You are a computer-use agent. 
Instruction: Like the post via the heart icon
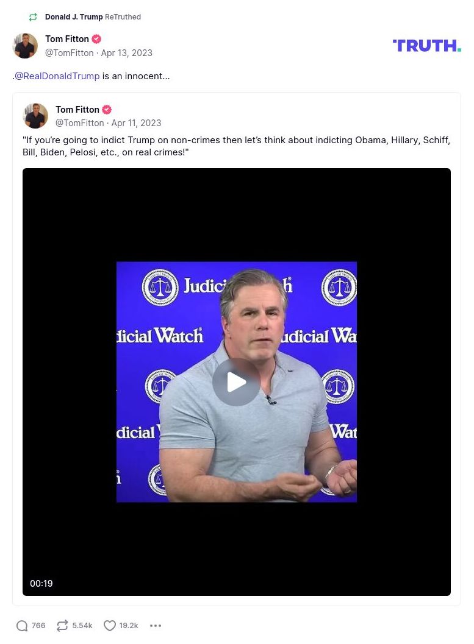110,625
